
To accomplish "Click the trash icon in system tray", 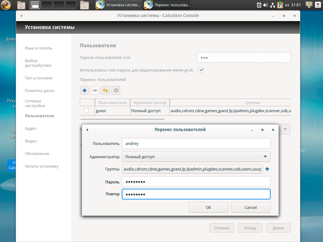I will (x=259, y=5).
